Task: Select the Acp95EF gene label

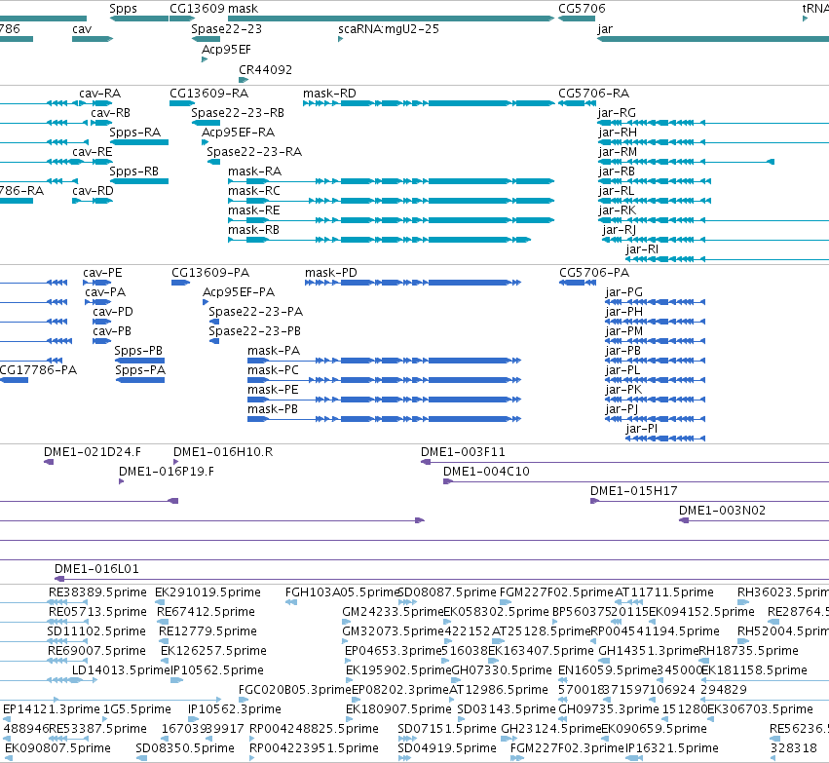Action: click(x=226, y=49)
